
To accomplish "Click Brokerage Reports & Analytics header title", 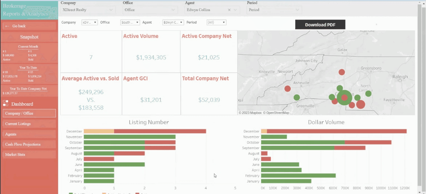I will click(25, 10).
